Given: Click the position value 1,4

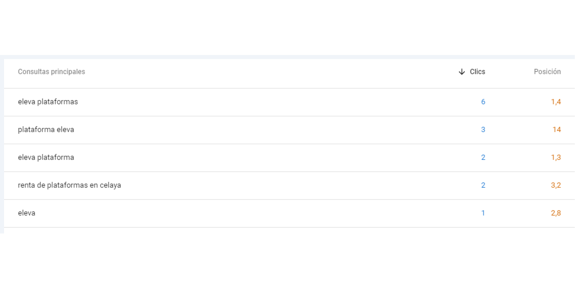Looking at the screenshot, I should coord(556,102).
